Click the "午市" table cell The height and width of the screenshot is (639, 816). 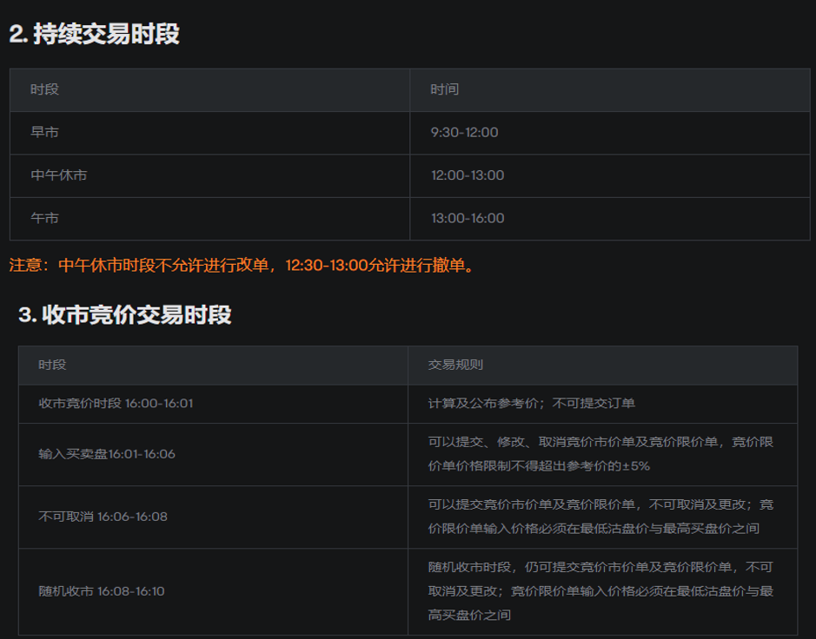(x=45, y=218)
